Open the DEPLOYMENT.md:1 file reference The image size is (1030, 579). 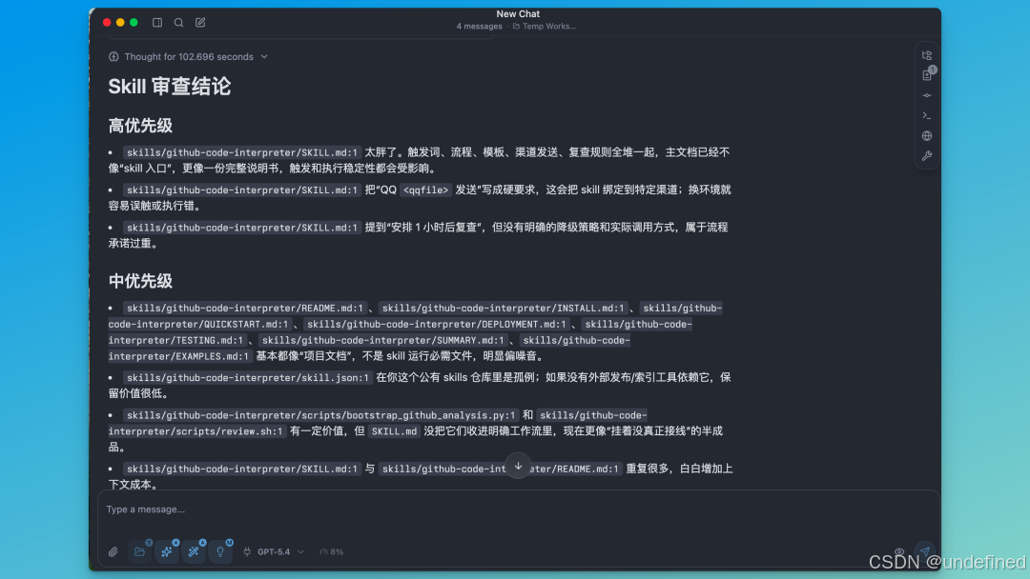tap(437, 325)
